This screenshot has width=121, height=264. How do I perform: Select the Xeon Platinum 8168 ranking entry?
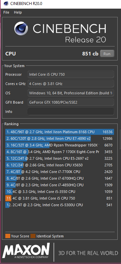(60, 132)
